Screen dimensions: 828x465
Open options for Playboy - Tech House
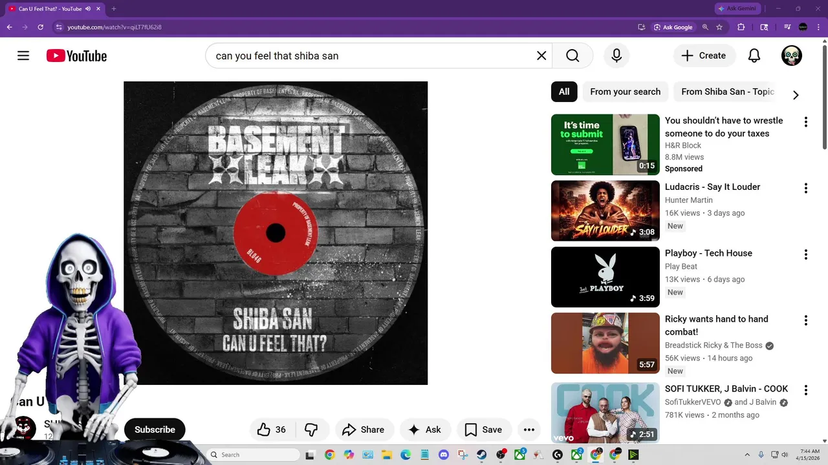point(805,254)
